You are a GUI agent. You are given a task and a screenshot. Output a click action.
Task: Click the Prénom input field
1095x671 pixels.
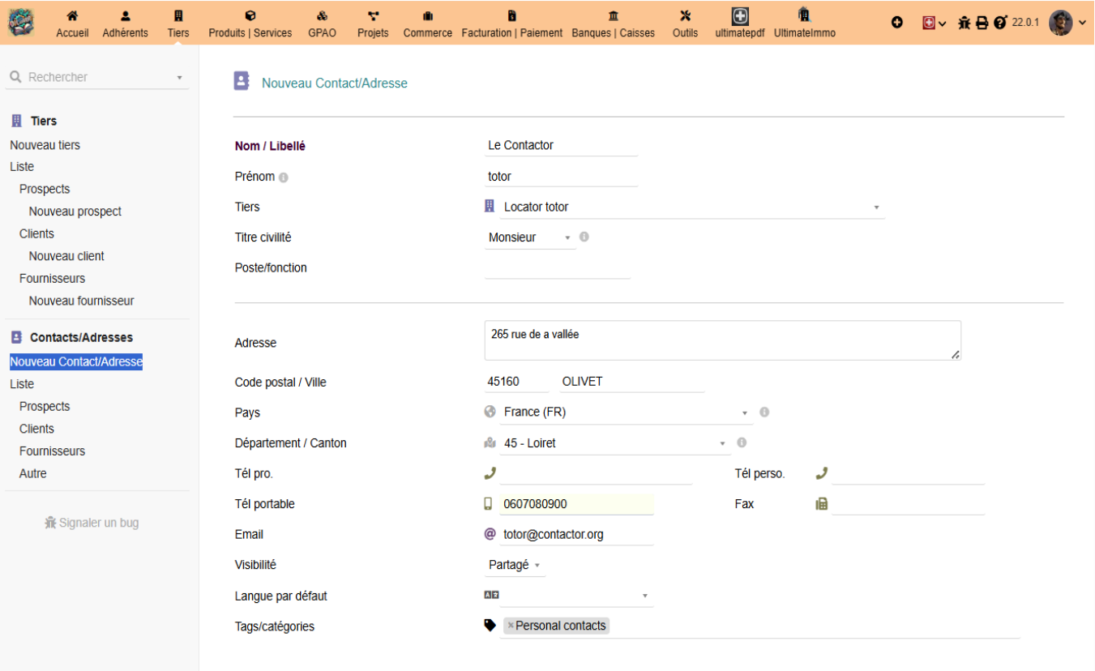point(561,176)
